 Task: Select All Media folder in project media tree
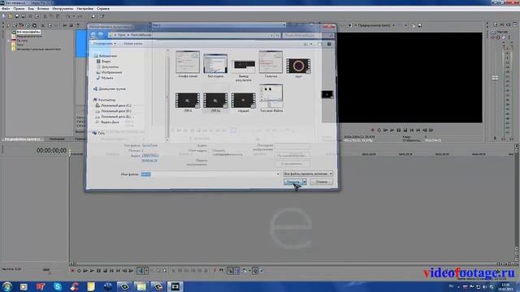point(28,32)
